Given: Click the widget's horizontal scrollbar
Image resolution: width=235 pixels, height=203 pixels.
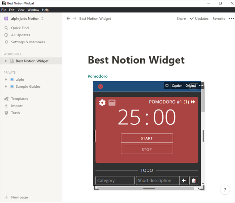Looking at the screenshot, I should 145,189.
